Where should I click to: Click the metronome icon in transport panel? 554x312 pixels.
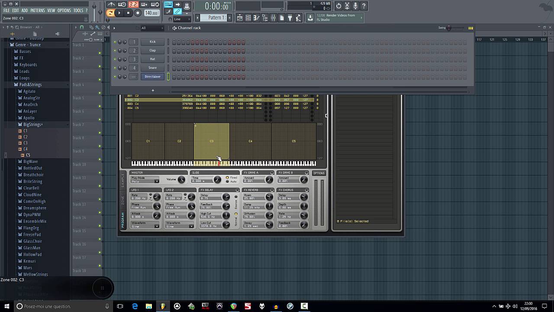[111, 5]
